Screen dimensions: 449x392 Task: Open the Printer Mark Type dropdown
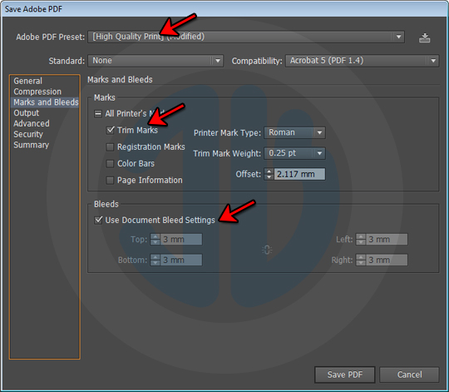tap(294, 132)
